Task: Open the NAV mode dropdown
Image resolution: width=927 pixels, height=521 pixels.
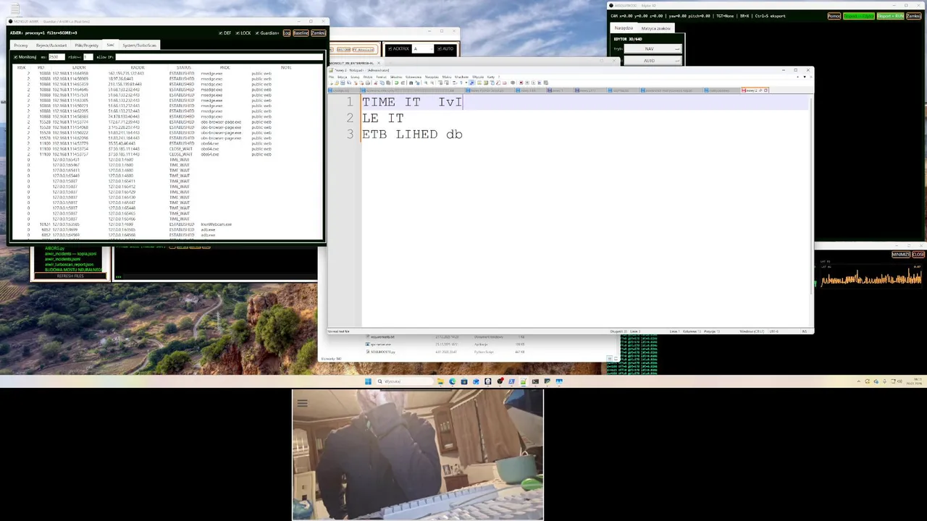Action: click(653, 48)
